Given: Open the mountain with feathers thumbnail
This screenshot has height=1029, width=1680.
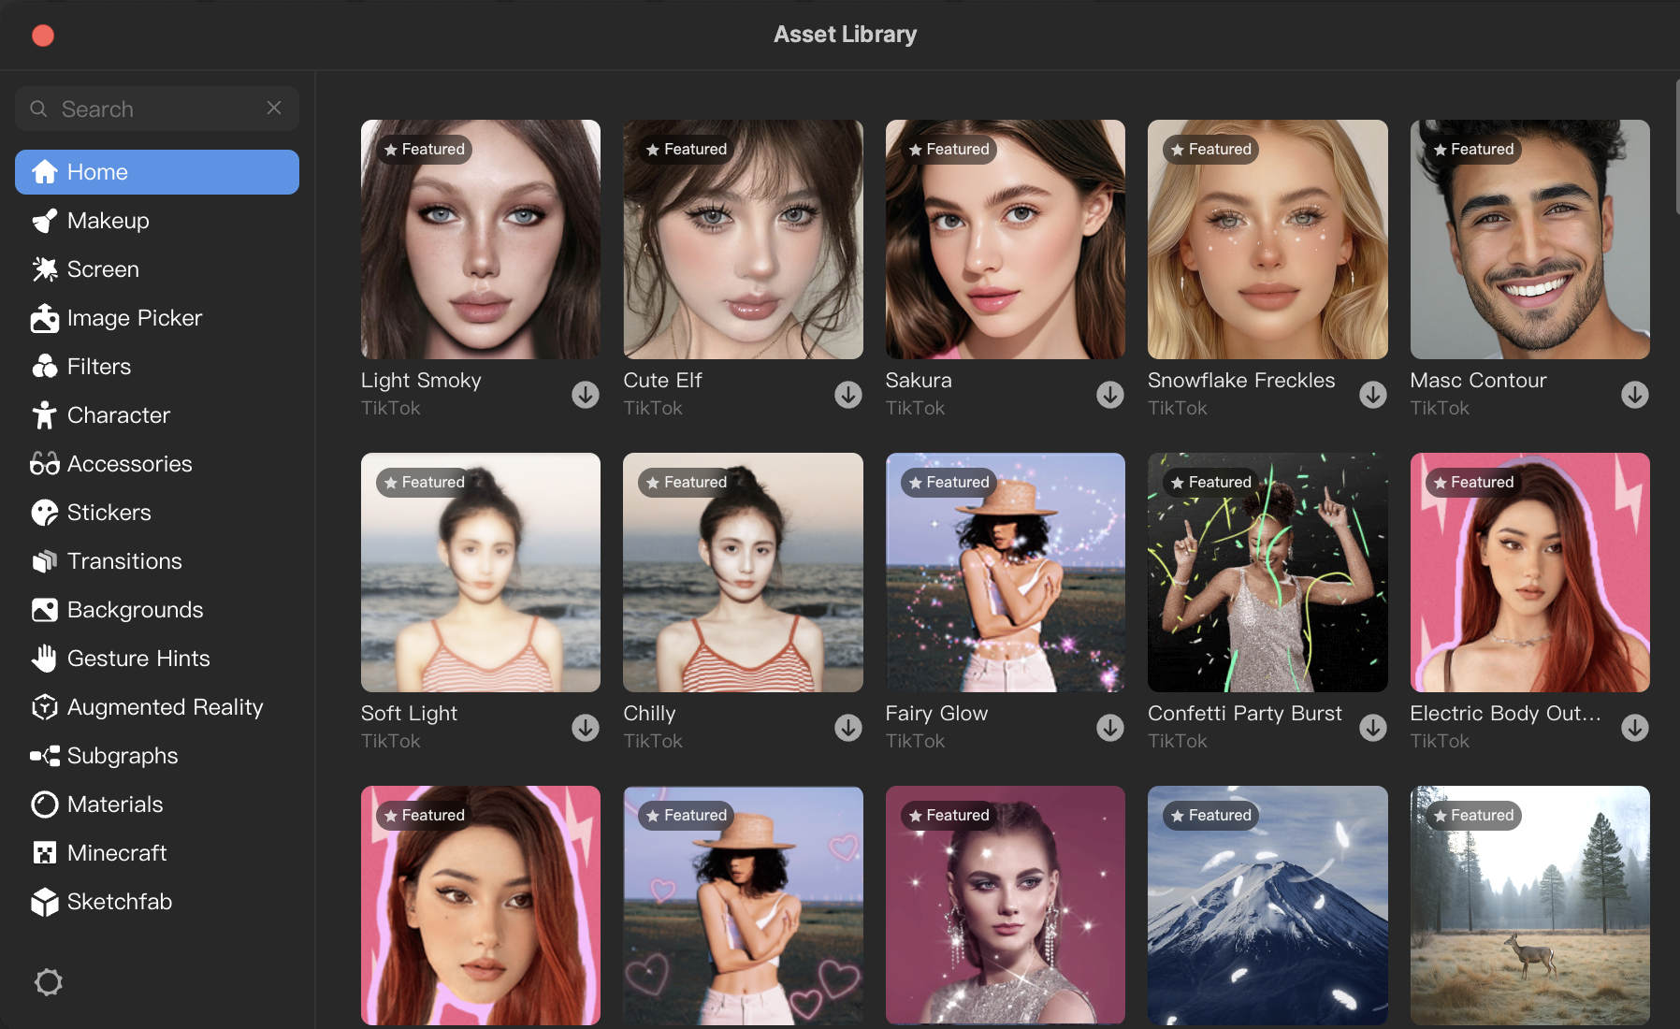Looking at the screenshot, I should [1267, 906].
